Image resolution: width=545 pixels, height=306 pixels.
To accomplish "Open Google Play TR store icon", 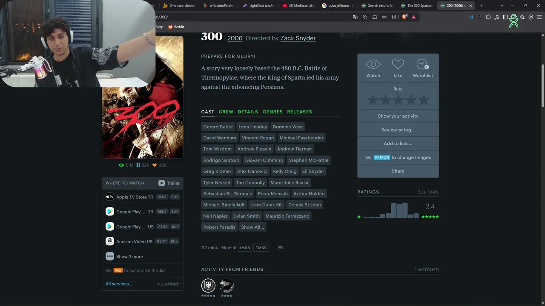I will 110,211.
